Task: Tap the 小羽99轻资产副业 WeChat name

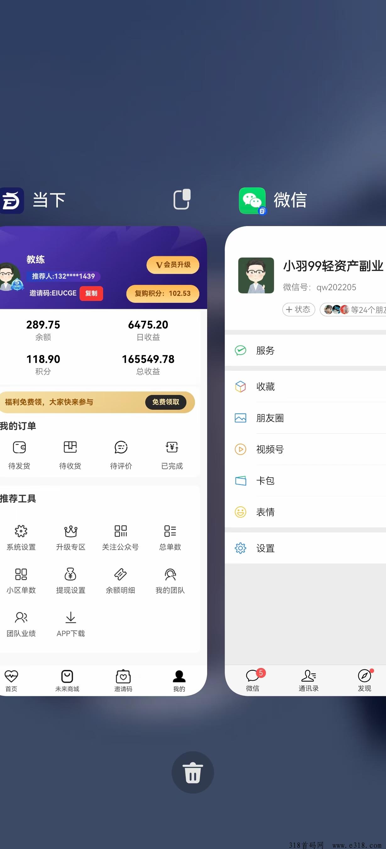Action: point(333,266)
